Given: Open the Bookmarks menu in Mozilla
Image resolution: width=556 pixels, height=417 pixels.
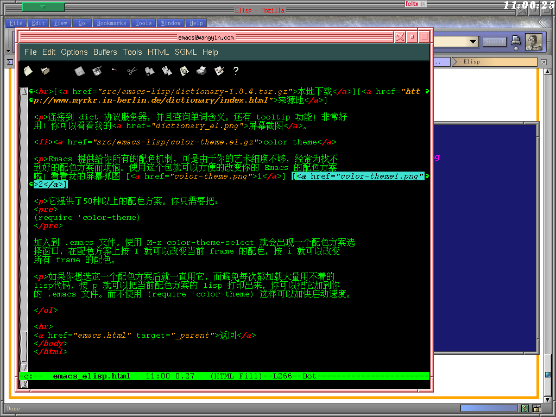Looking at the screenshot, I should point(111,23).
